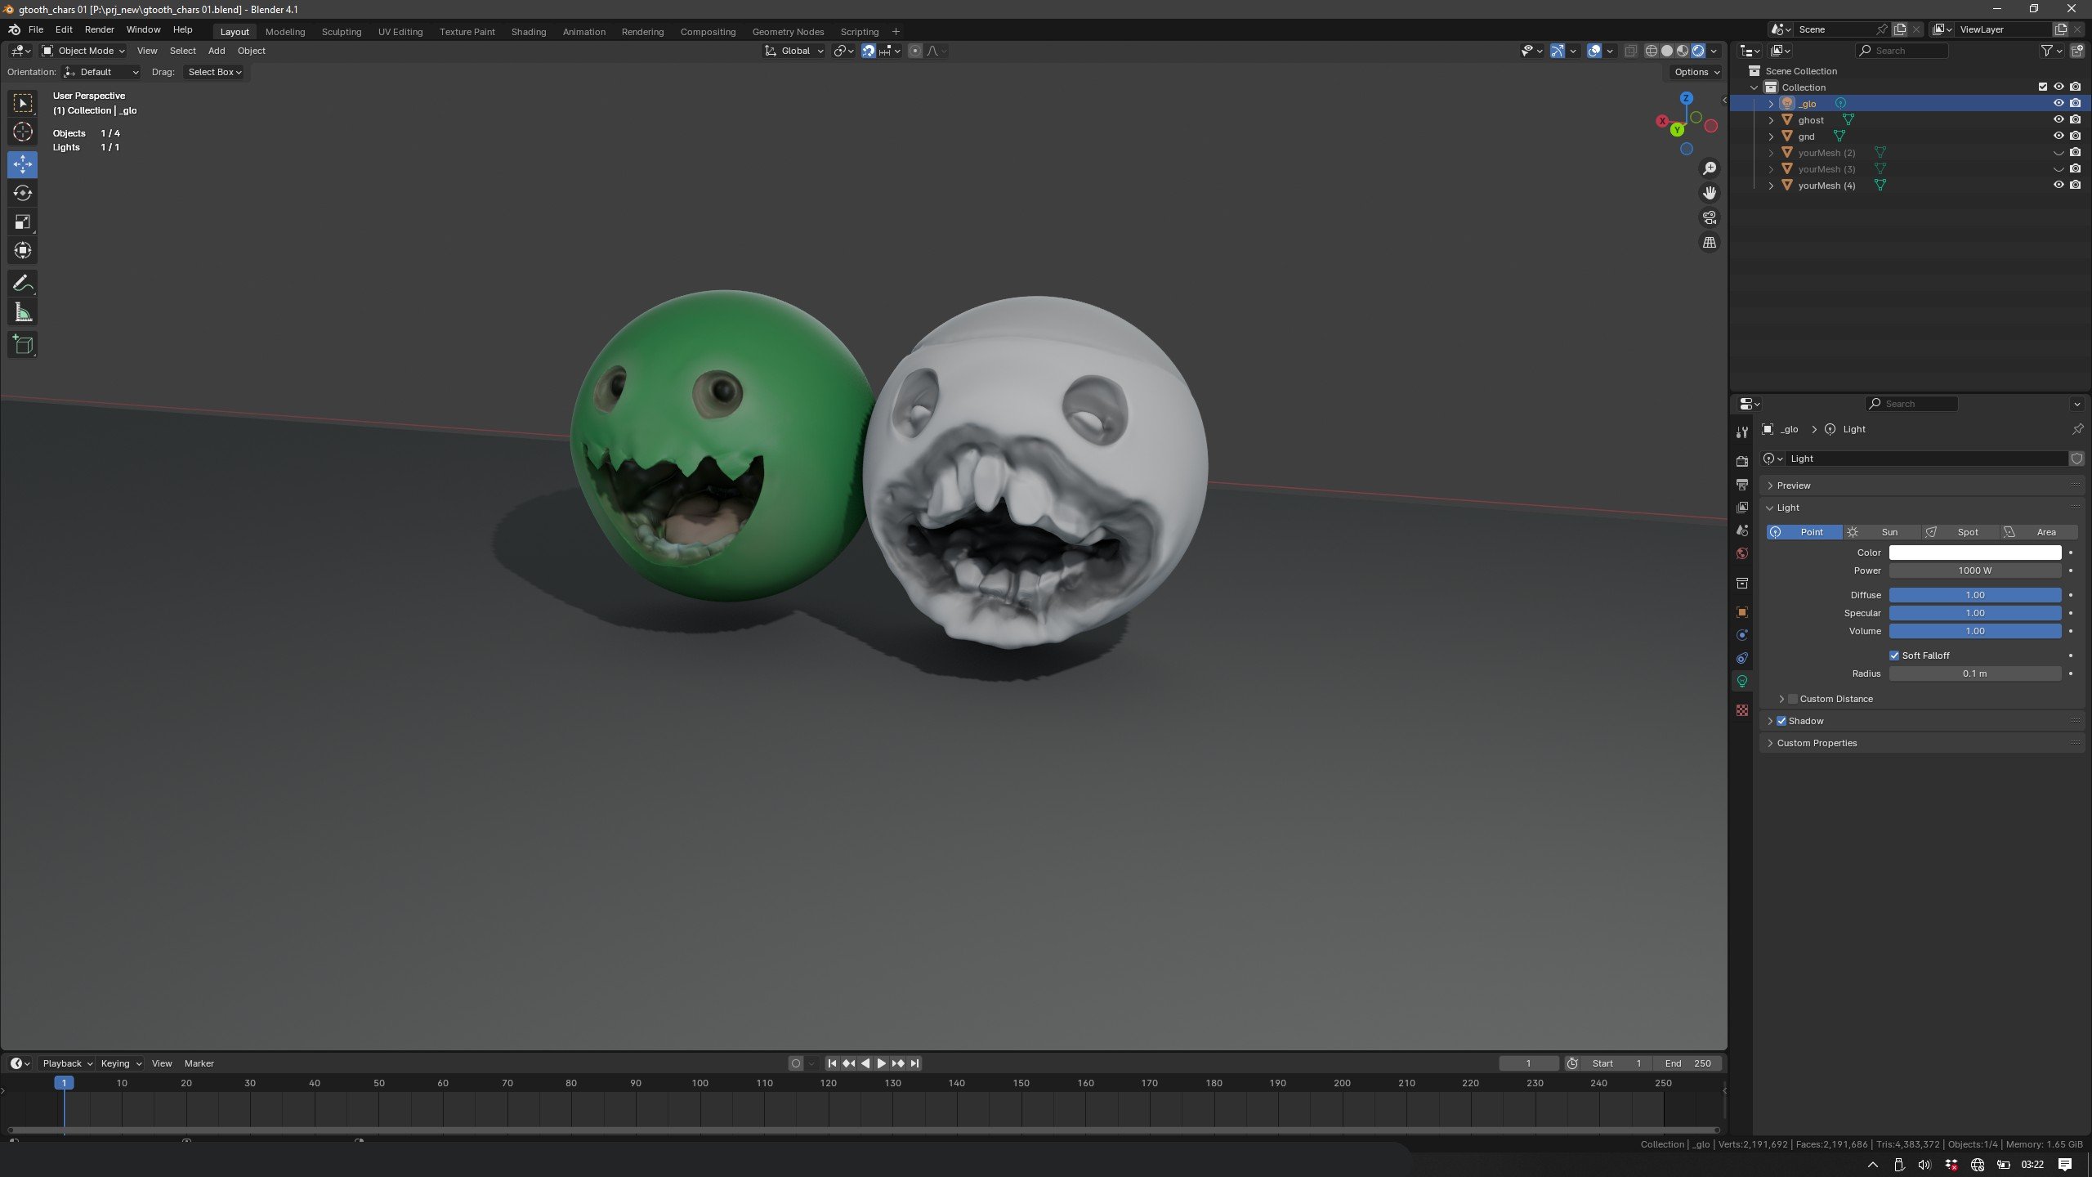Screen dimensions: 2092x1177
Task: Switch to the Shading workspace tab
Action: coord(529,32)
